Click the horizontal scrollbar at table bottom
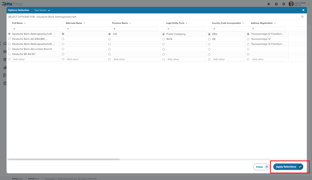312x180 pixels. click(64, 159)
